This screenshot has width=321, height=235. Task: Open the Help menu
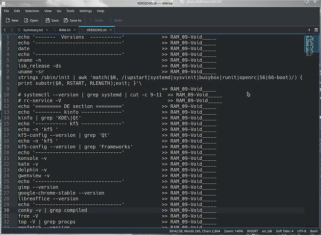coord(101,11)
